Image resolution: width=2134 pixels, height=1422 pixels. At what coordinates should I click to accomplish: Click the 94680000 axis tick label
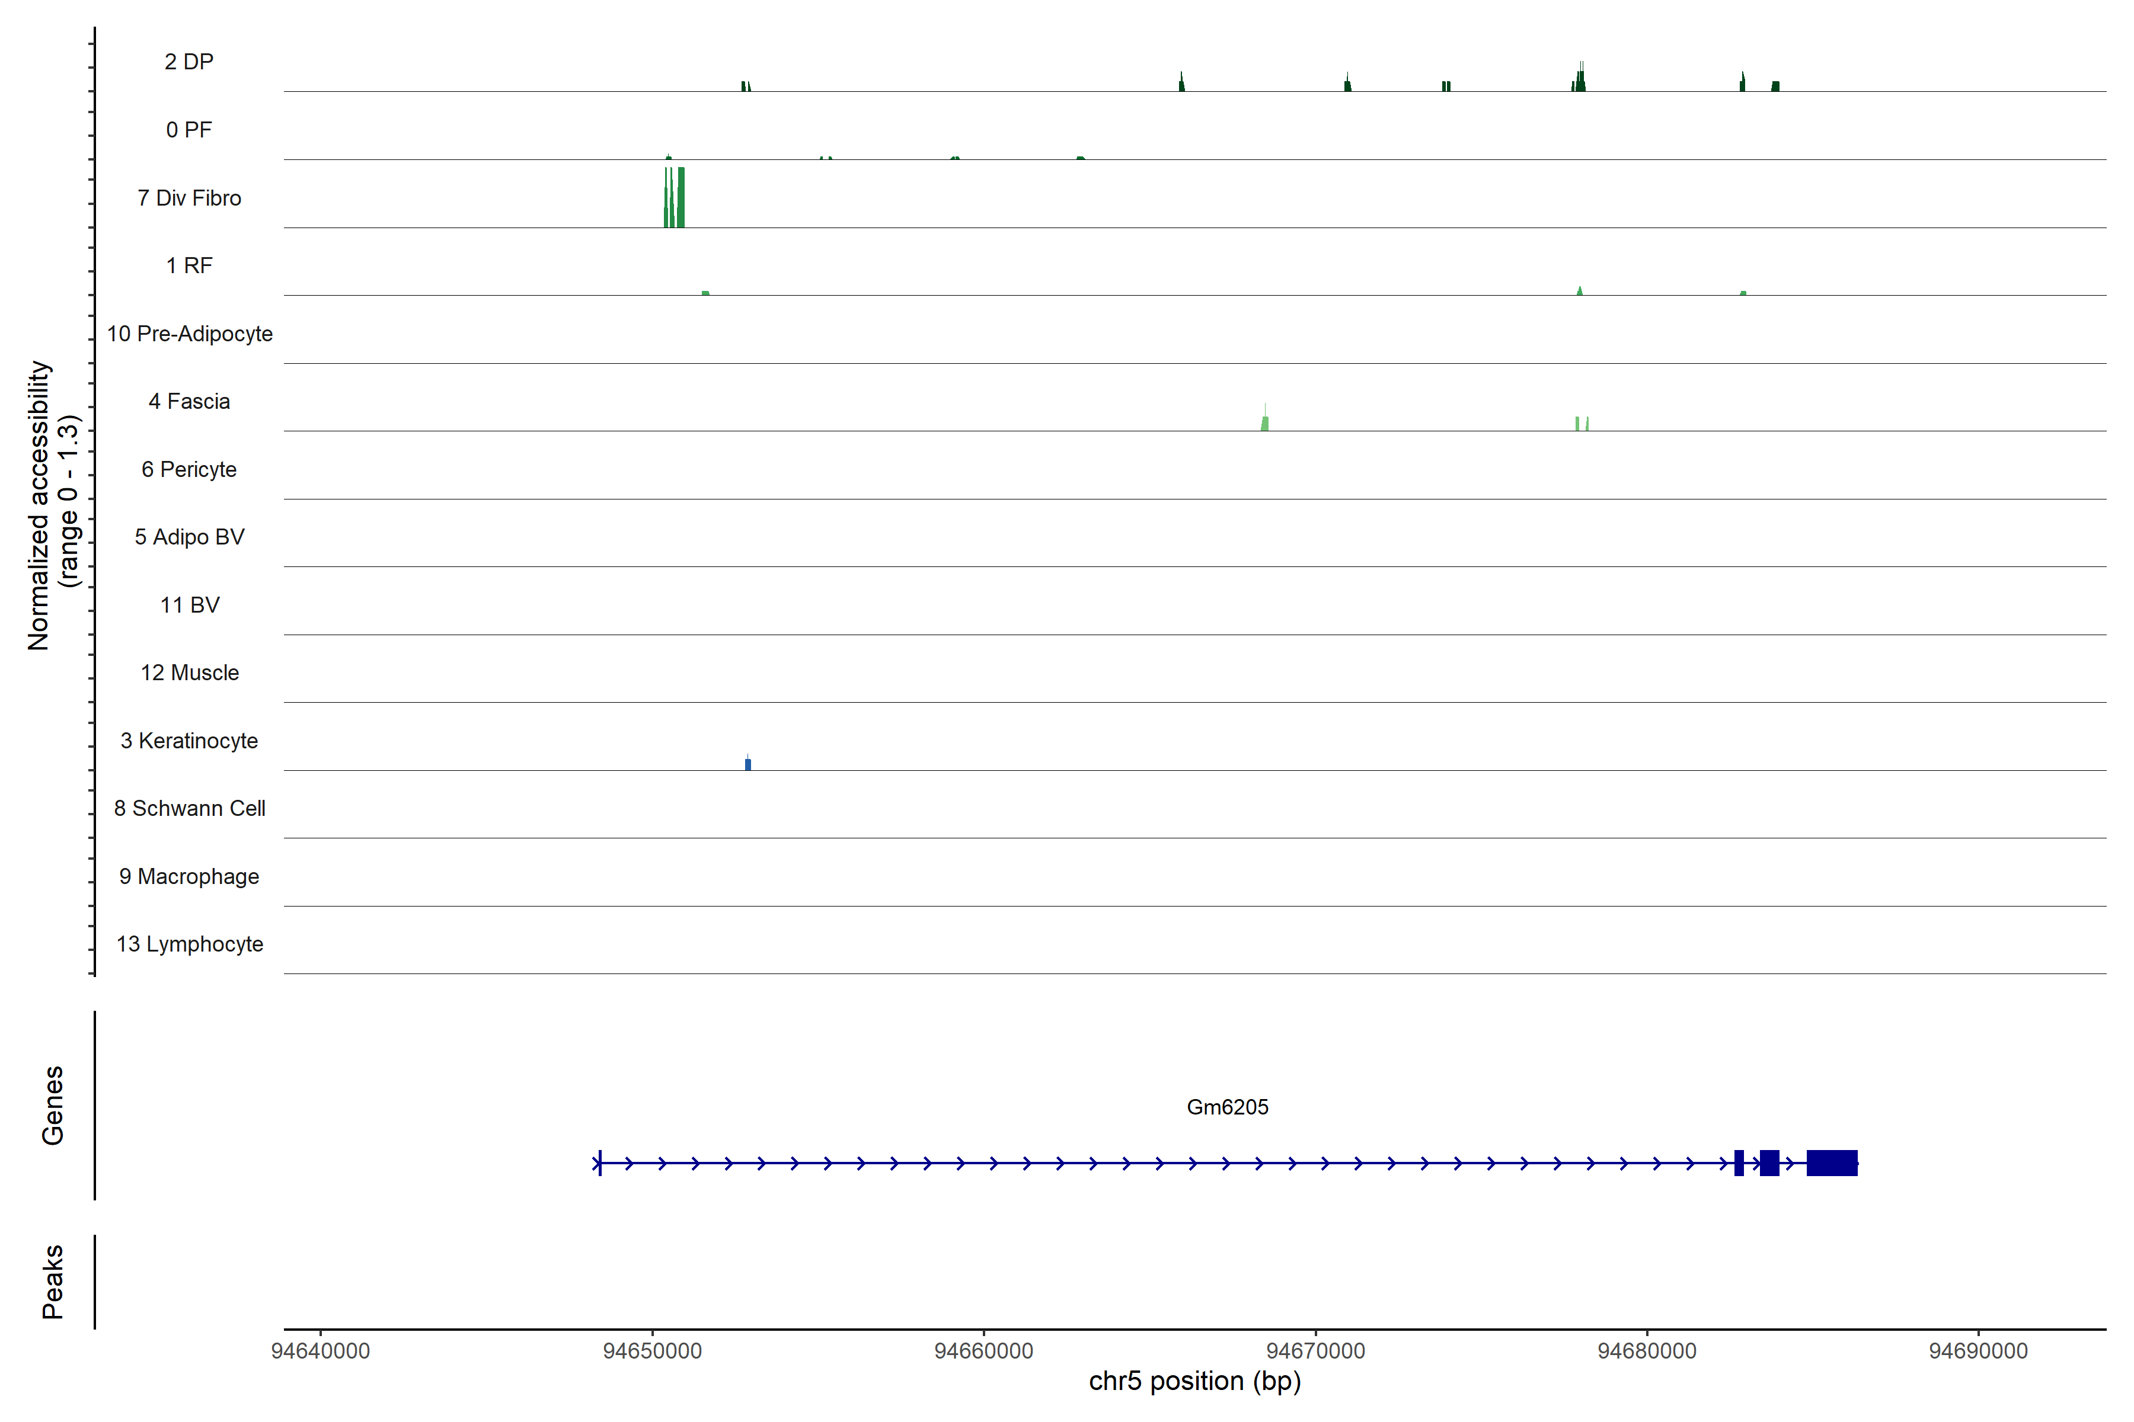point(1646,1350)
